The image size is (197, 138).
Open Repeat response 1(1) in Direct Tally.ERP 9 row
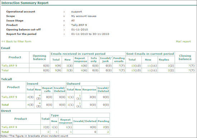[x=69, y=127]
